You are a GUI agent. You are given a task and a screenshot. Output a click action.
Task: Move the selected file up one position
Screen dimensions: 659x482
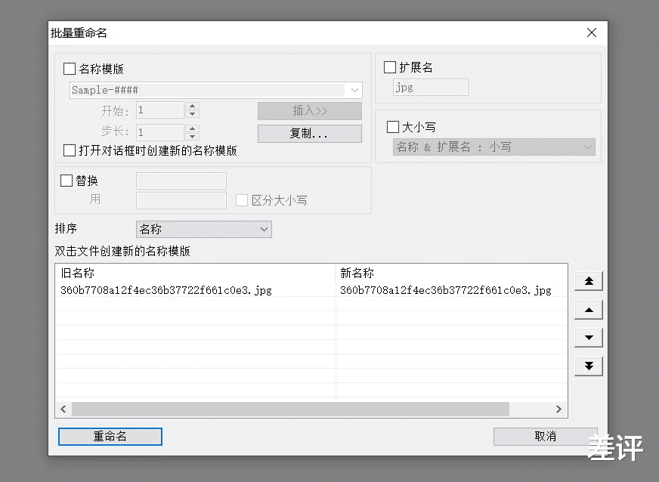pyautogui.click(x=588, y=309)
